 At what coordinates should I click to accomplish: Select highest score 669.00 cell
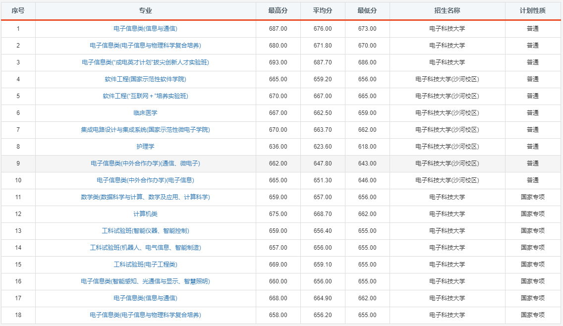278,265
